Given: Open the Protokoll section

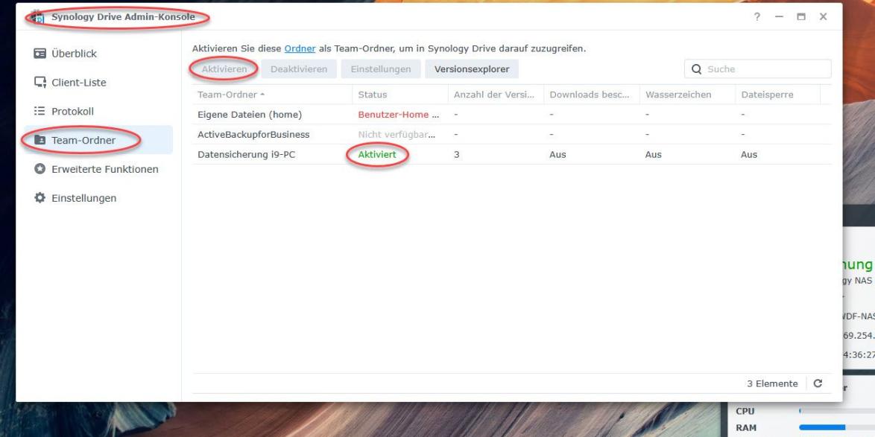Looking at the screenshot, I should 72,112.
